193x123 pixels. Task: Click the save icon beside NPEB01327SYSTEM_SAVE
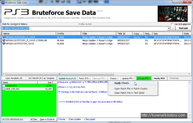pyautogui.click(x=4, y=43)
